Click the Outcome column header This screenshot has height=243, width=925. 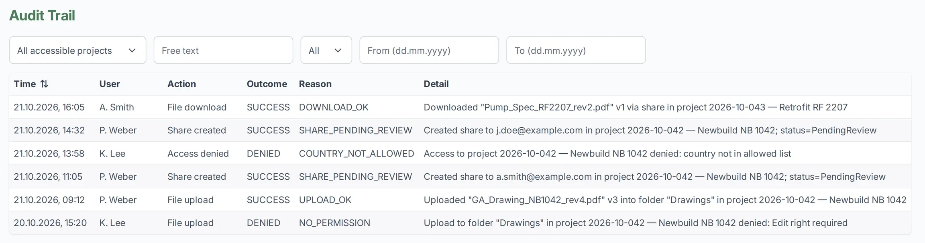[267, 84]
